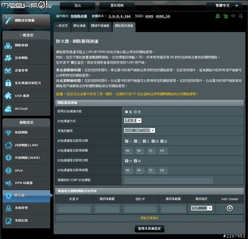Switch to the 關鍵字過濾器 tab
Screen dimensions: 248x239
100,26
